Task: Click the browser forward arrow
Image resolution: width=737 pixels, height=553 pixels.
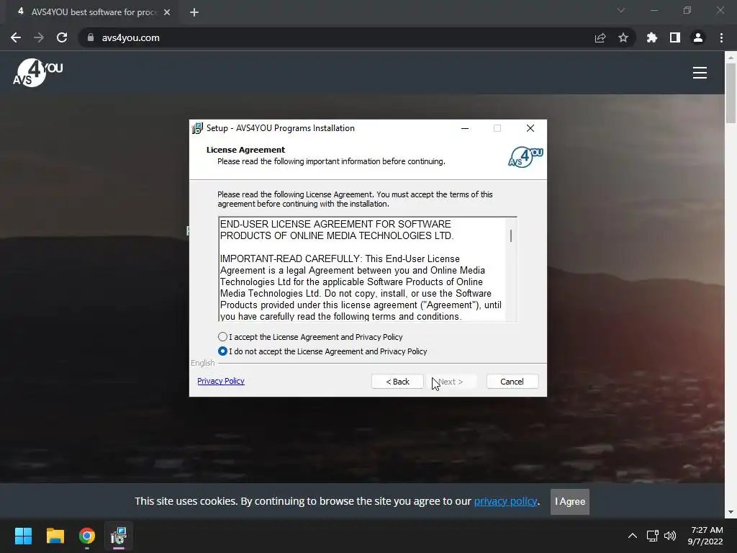Action: pyautogui.click(x=39, y=37)
